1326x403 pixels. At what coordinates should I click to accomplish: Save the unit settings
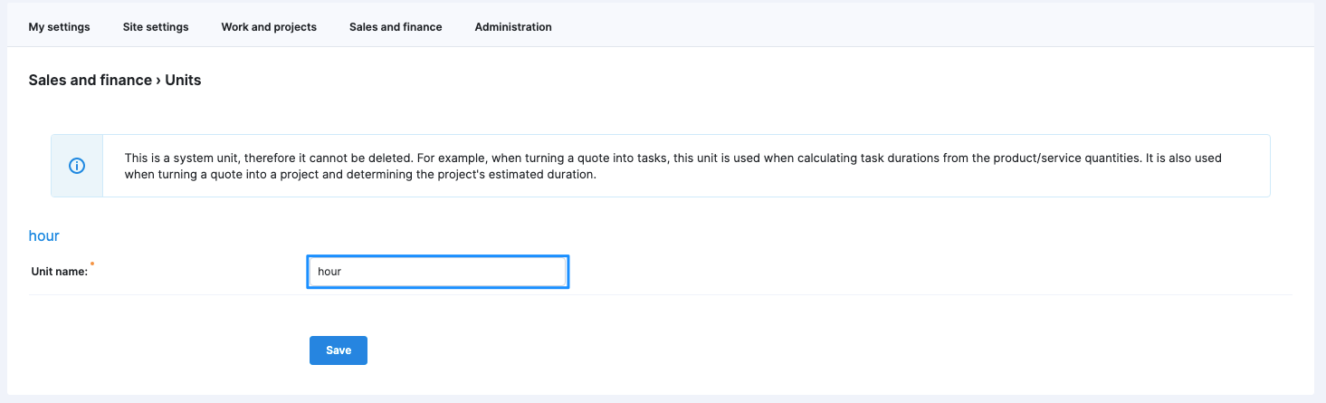click(339, 350)
